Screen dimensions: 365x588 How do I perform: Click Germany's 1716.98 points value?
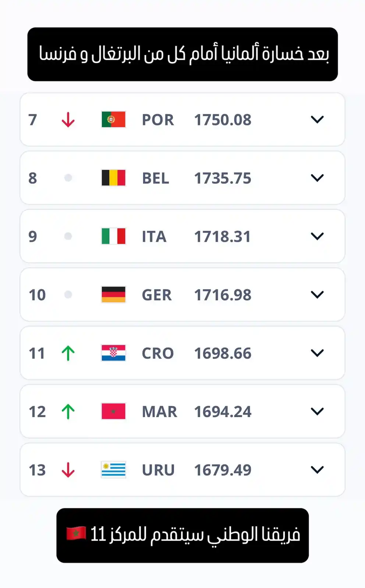point(223,295)
